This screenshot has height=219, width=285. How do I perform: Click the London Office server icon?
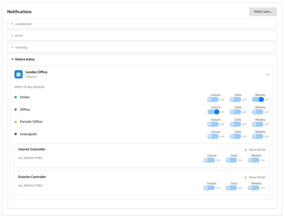pyautogui.click(x=19, y=74)
